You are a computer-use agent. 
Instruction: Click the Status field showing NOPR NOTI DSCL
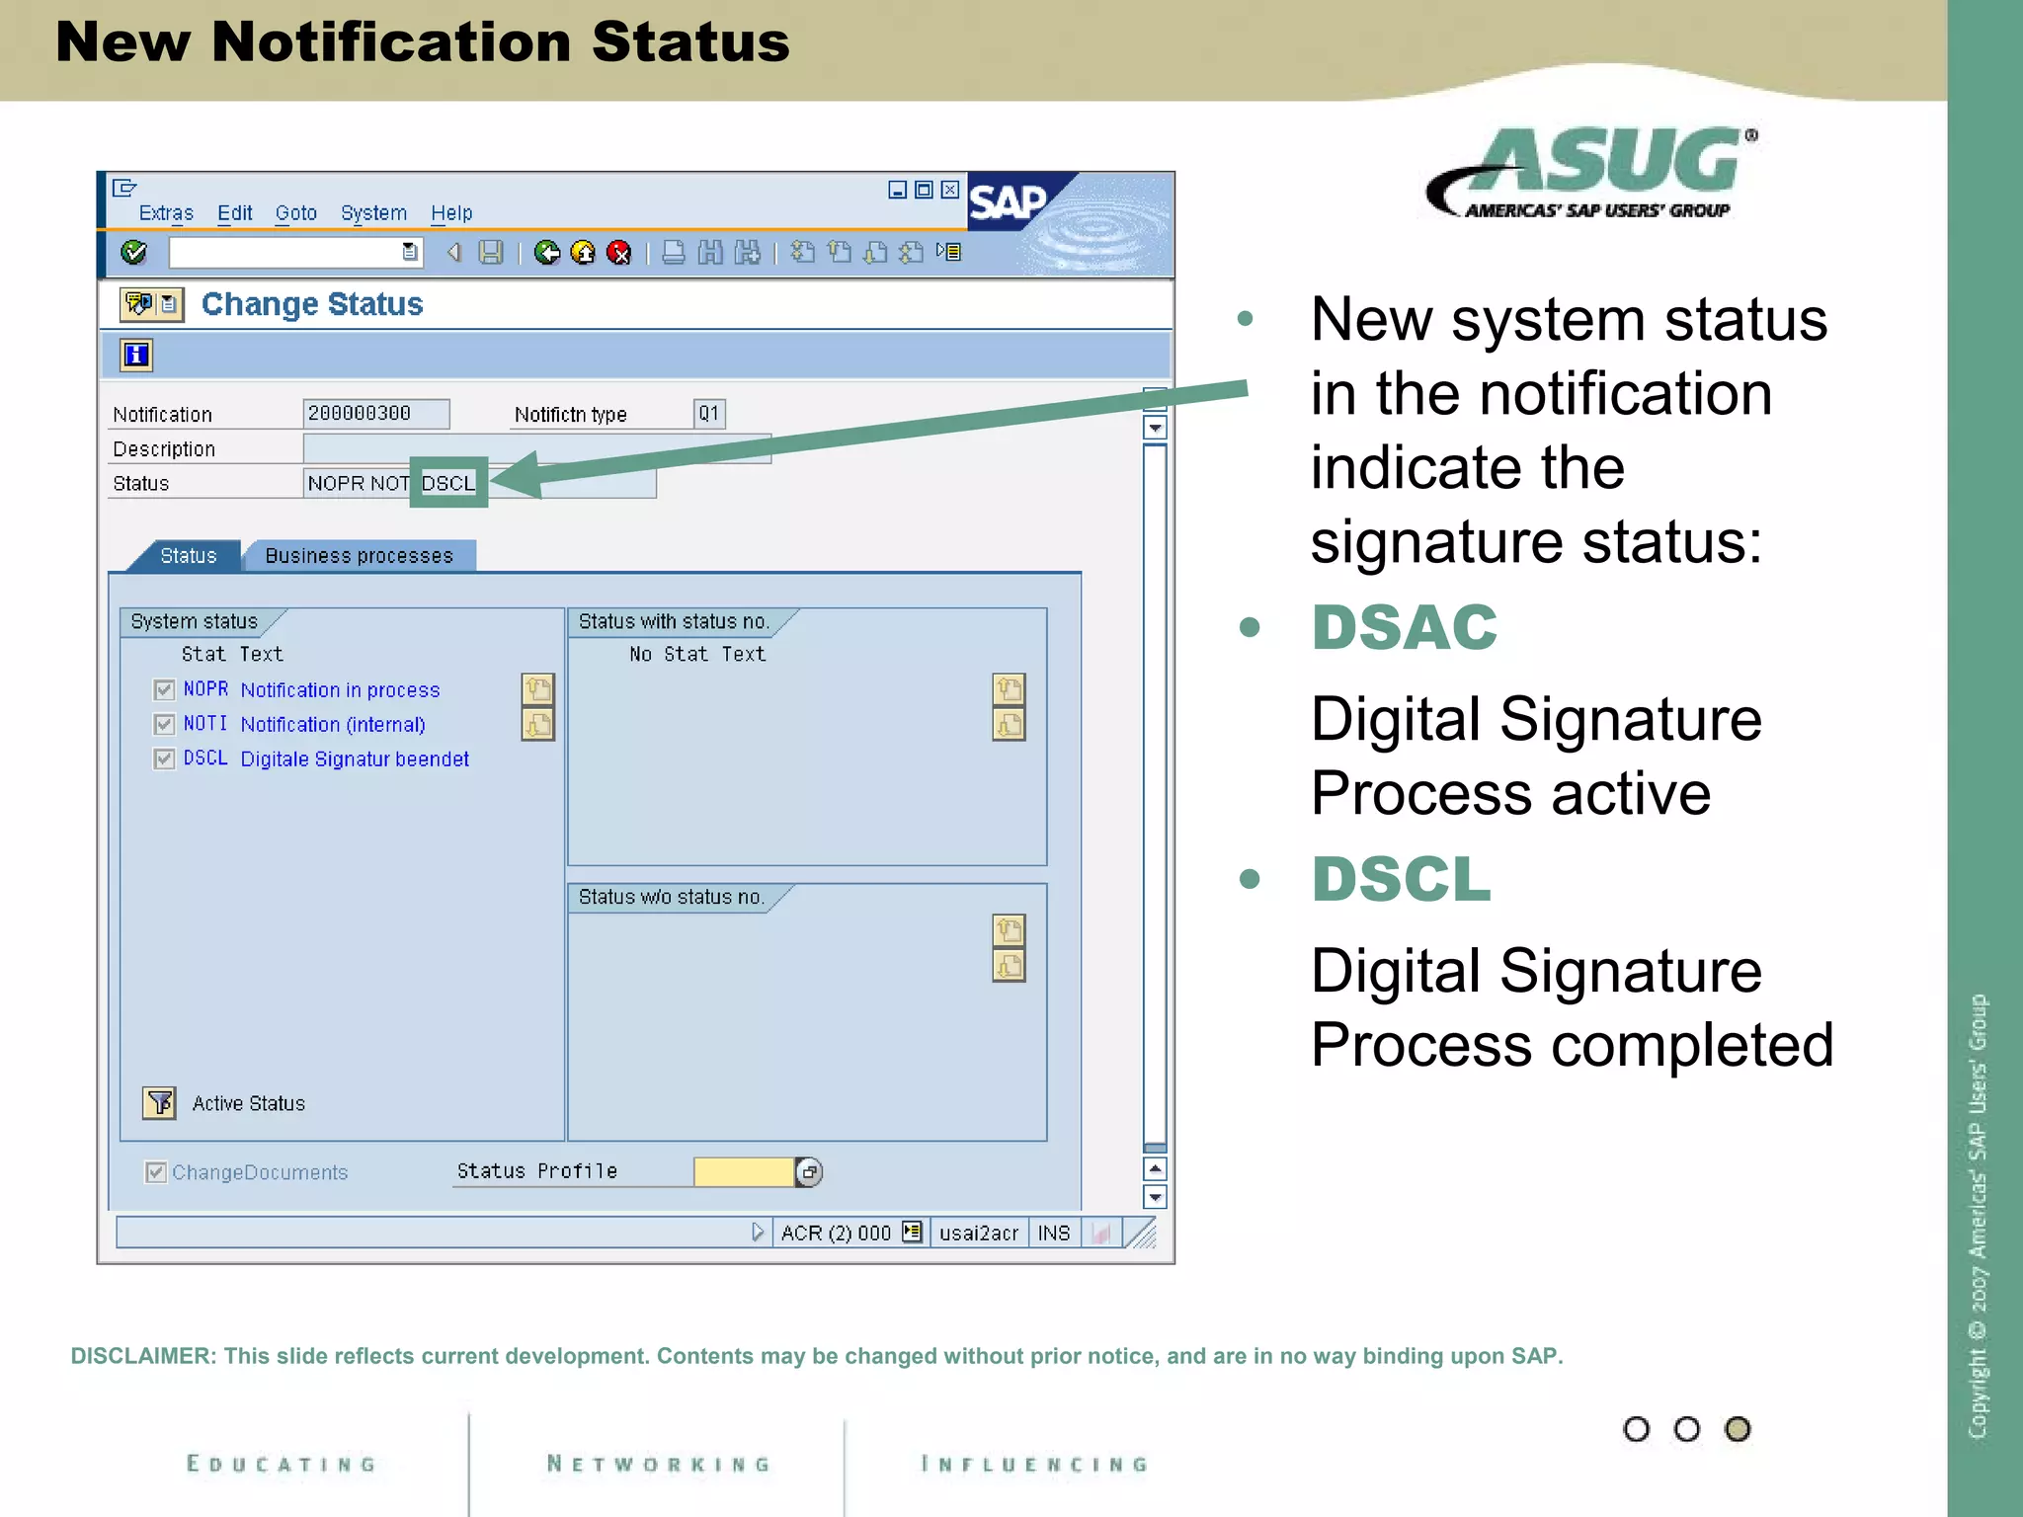[479, 483]
